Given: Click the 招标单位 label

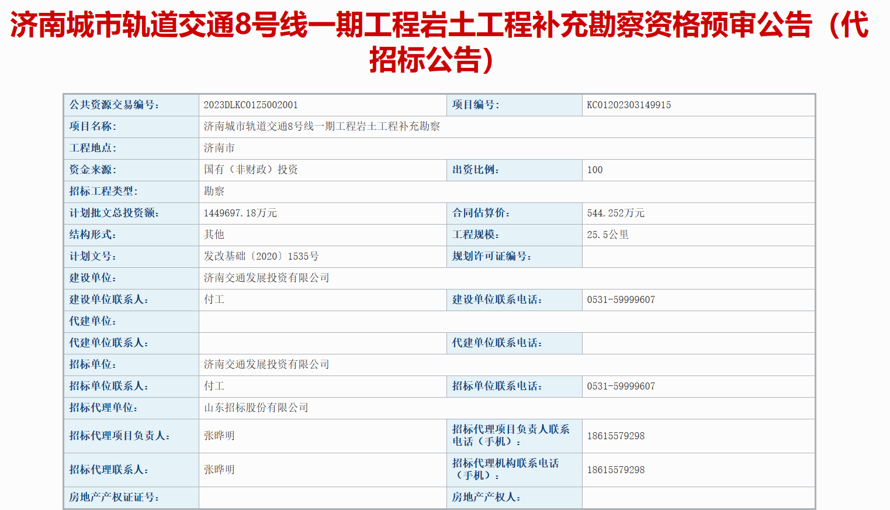Looking at the screenshot, I should pyautogui.click(x=93, y=364).
